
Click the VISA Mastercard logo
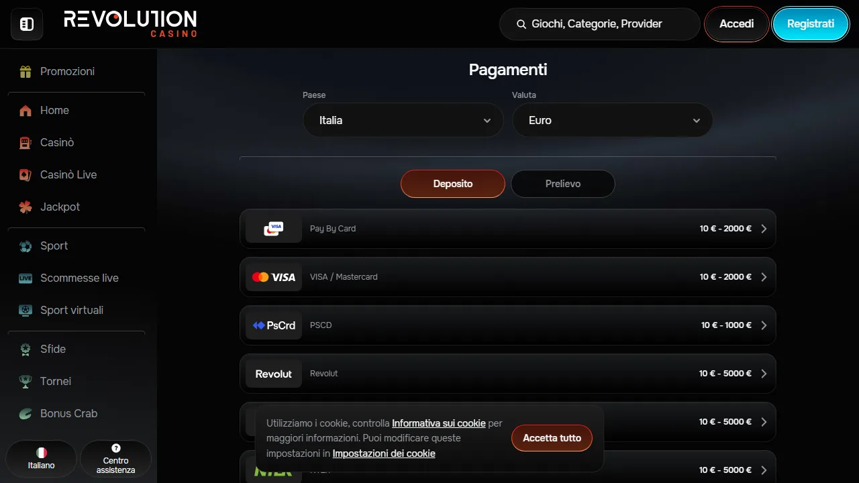(274, 277)
